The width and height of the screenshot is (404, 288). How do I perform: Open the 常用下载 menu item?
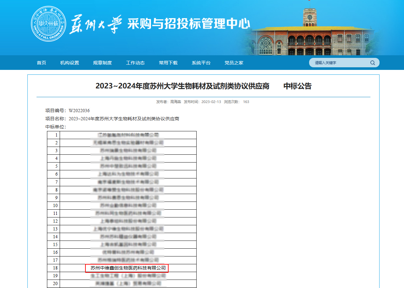[168, 63]
